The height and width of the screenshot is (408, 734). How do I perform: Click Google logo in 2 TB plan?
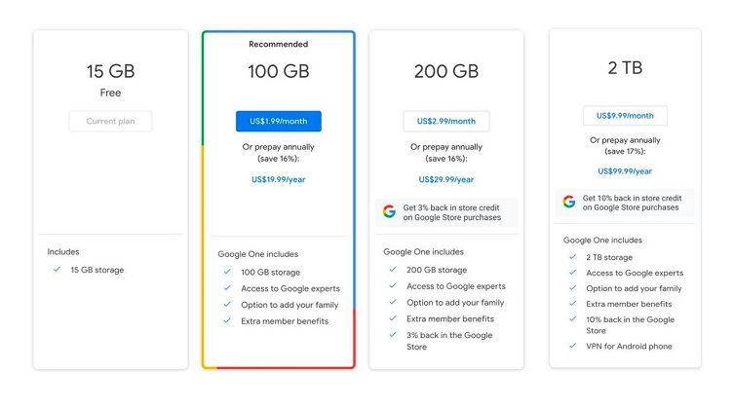(569, 202)
